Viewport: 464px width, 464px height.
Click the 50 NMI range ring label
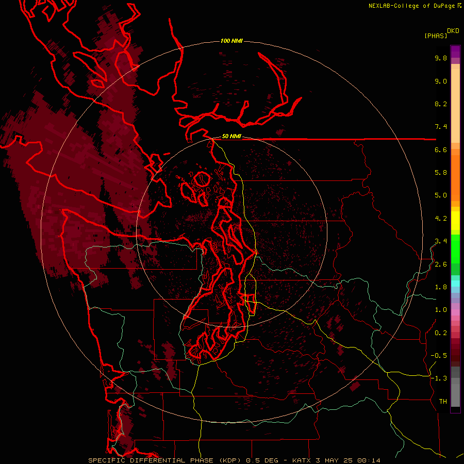231,137
